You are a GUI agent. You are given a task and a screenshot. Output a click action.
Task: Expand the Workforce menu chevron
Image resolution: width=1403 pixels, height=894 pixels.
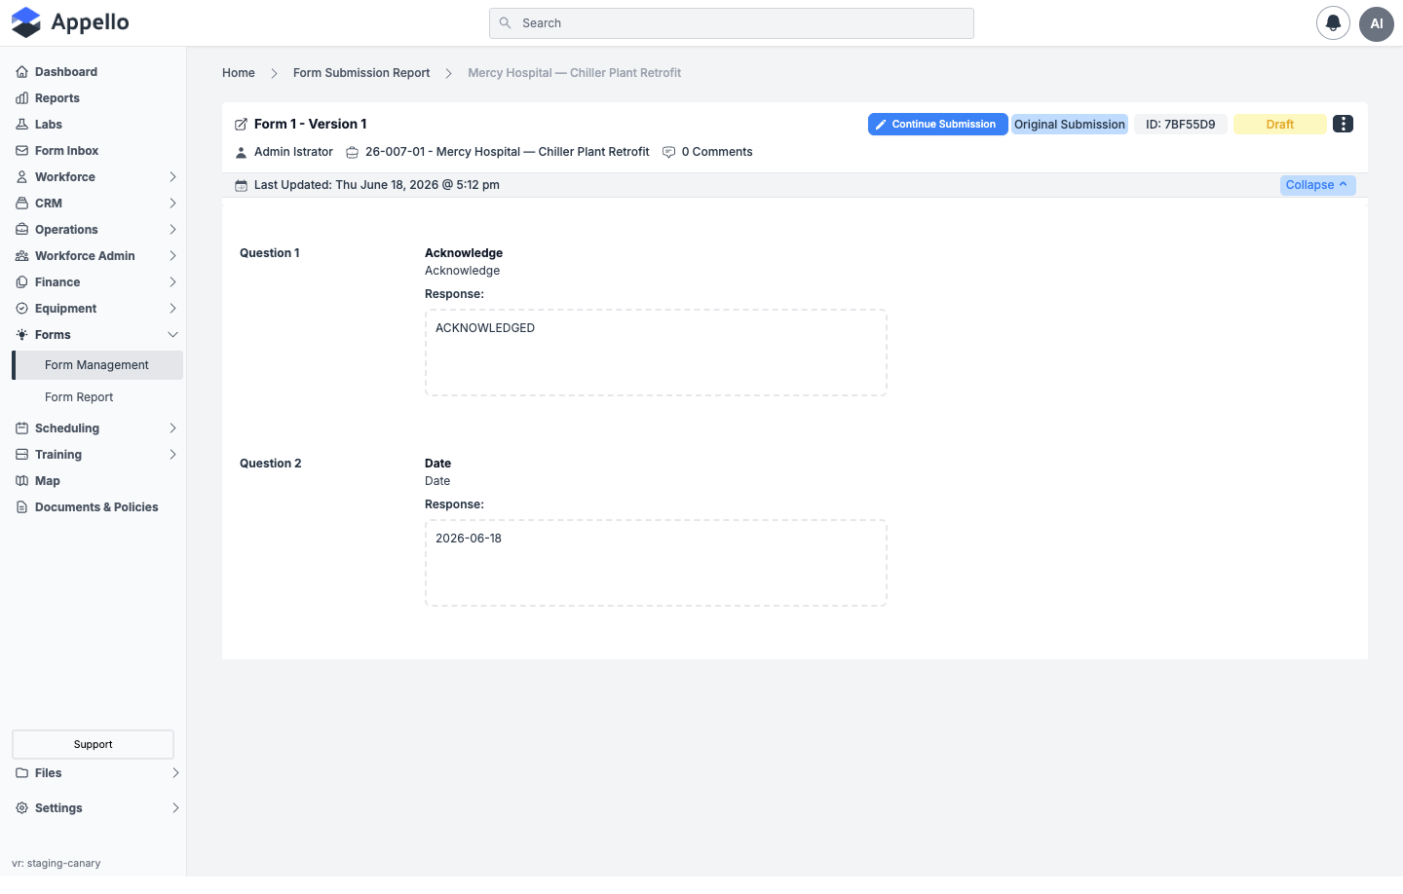[172, 177]
